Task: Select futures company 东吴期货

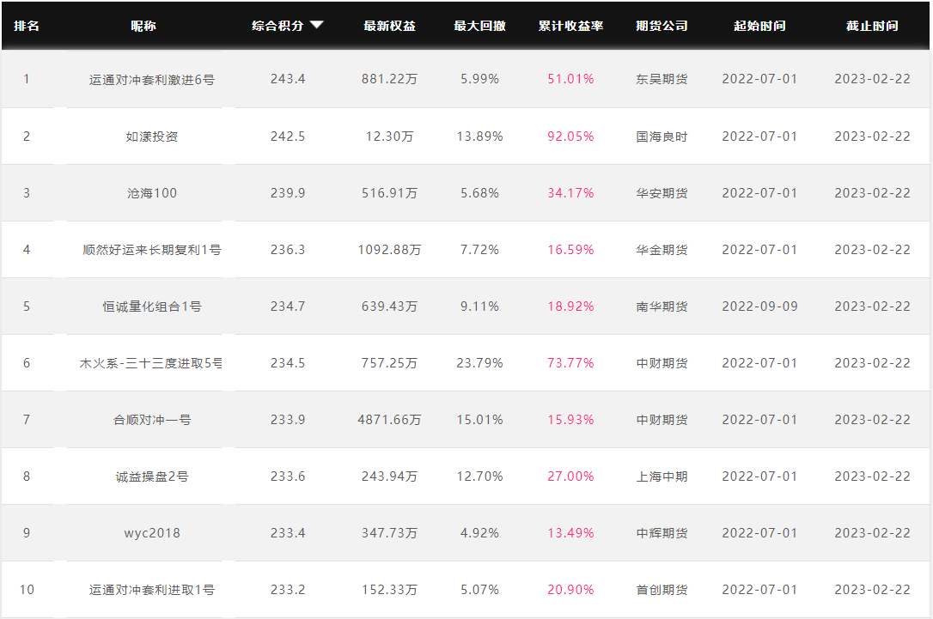Action: 662,79
